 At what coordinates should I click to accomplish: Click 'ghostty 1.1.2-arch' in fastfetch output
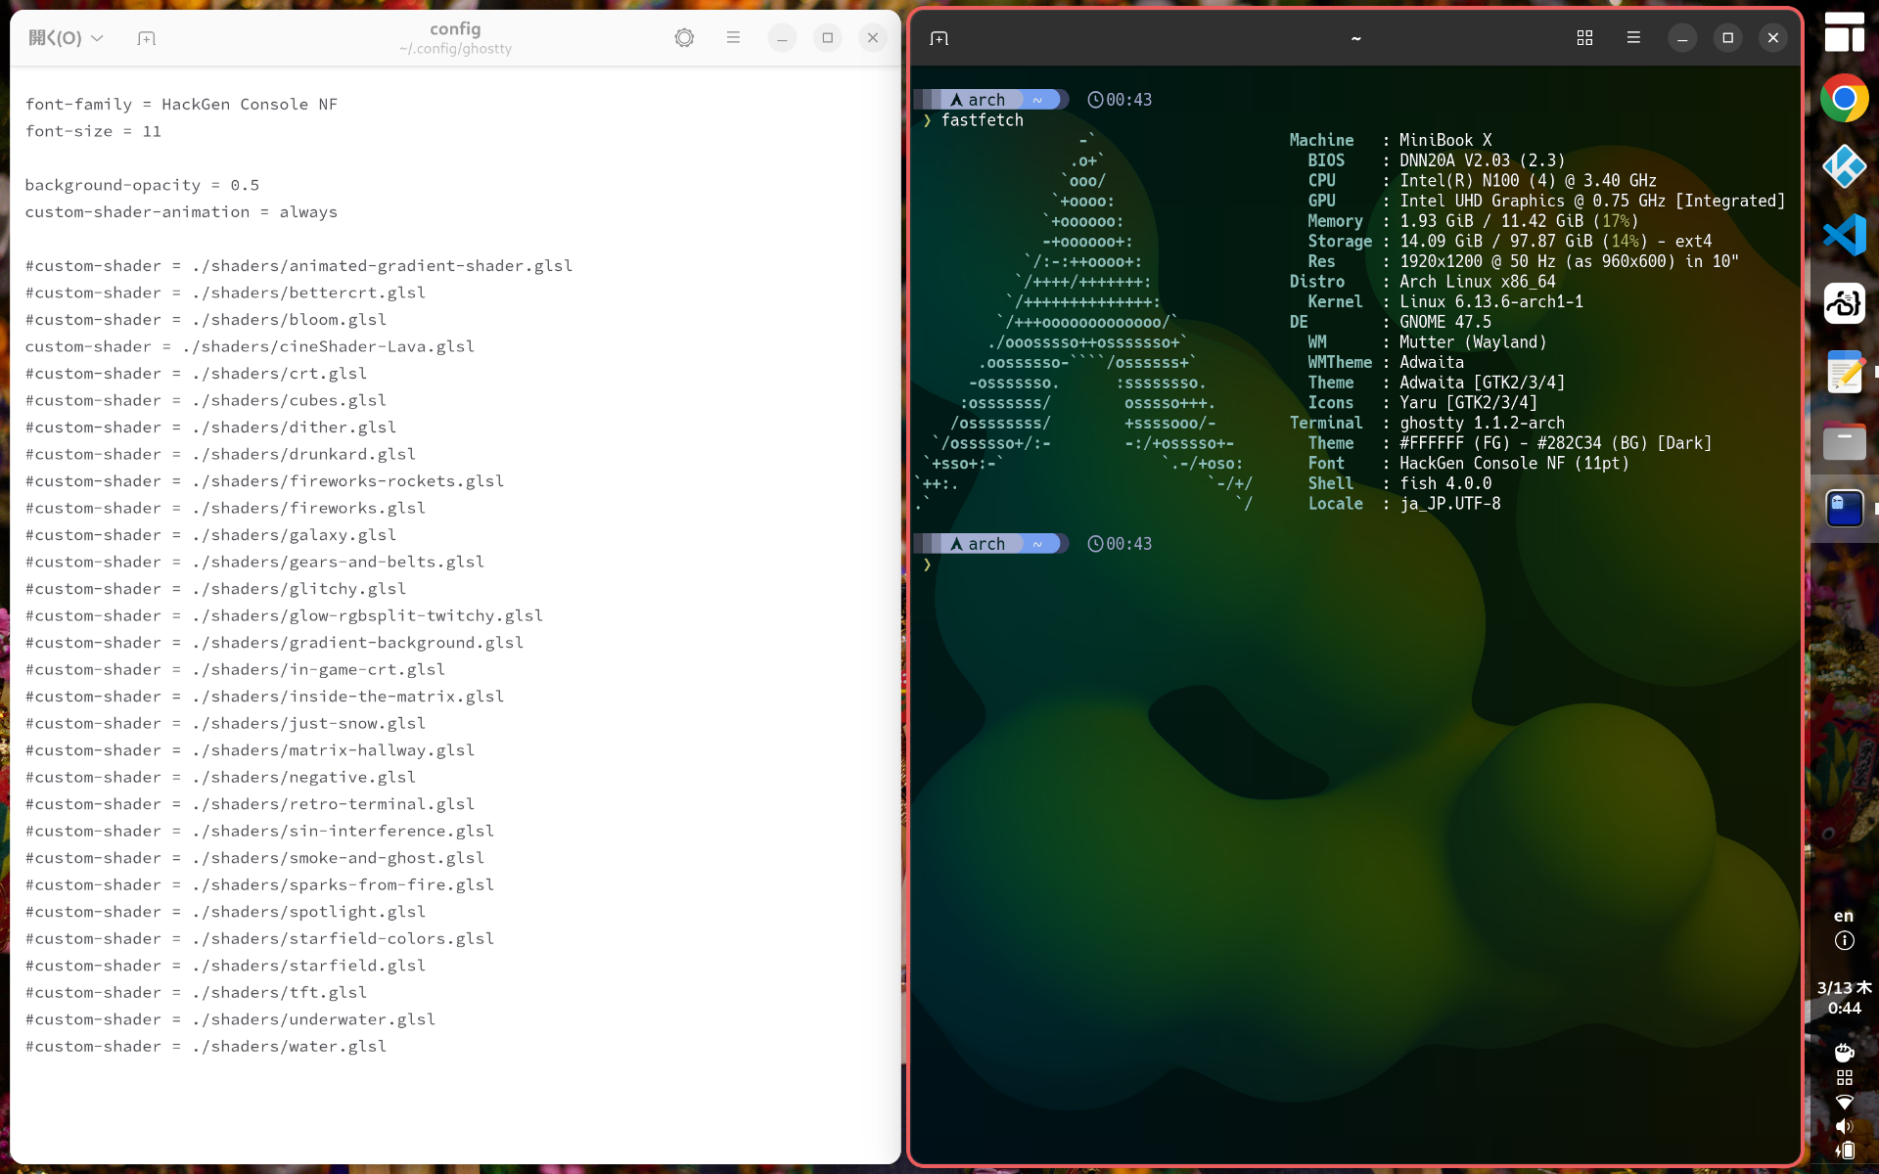(x=1482, y=423)
